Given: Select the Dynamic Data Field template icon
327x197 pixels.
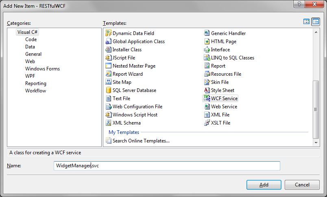Looking at the screenshot, I should coord(109,33).
